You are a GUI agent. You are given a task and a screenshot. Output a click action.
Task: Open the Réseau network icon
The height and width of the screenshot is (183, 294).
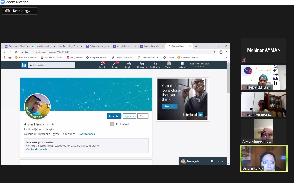click(115, 64)
